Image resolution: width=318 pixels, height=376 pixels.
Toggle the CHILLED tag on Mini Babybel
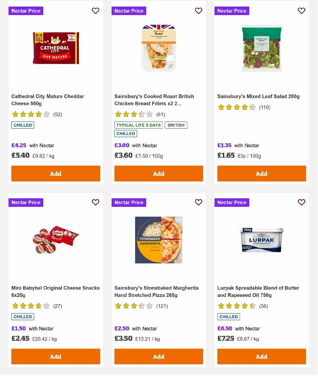click(x=23, y=316)
